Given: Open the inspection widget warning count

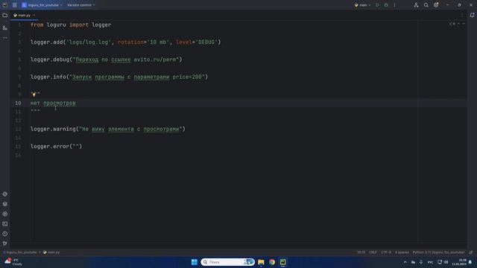Looking at the screenshot, I should click(x=452, y=24).
